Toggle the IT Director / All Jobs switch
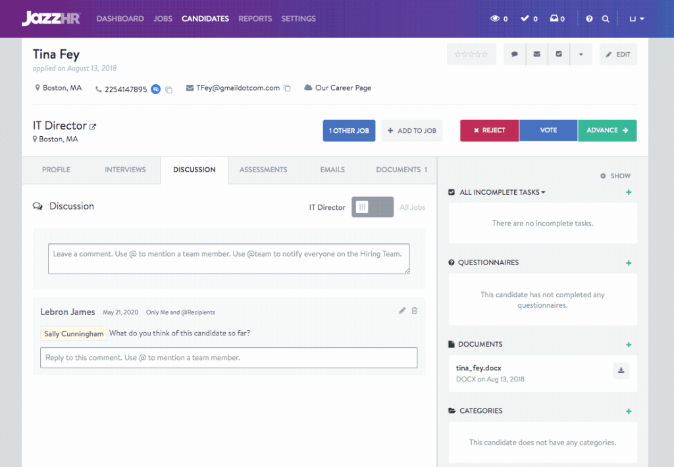674x467 pixels. point(372,207)
